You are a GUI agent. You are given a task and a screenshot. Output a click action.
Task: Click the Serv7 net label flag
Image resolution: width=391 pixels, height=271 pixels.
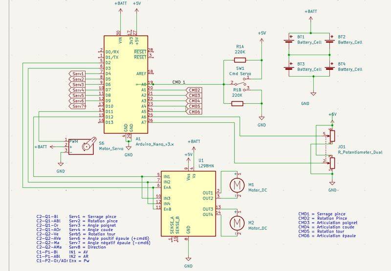[x=77, y=106]
